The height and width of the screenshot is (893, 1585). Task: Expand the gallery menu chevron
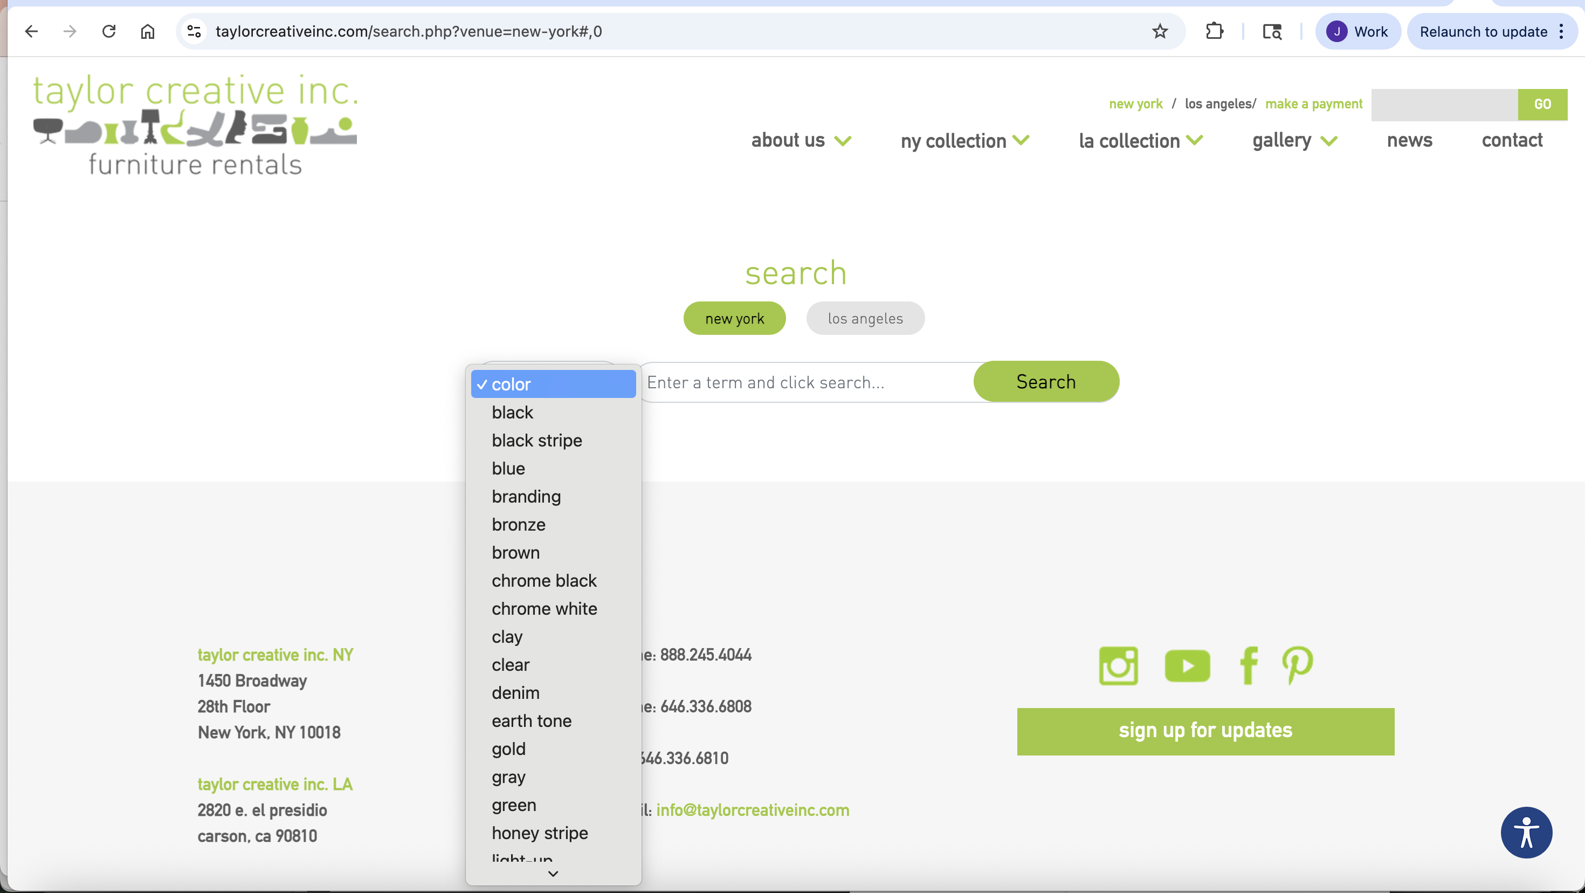(1329, 141)
